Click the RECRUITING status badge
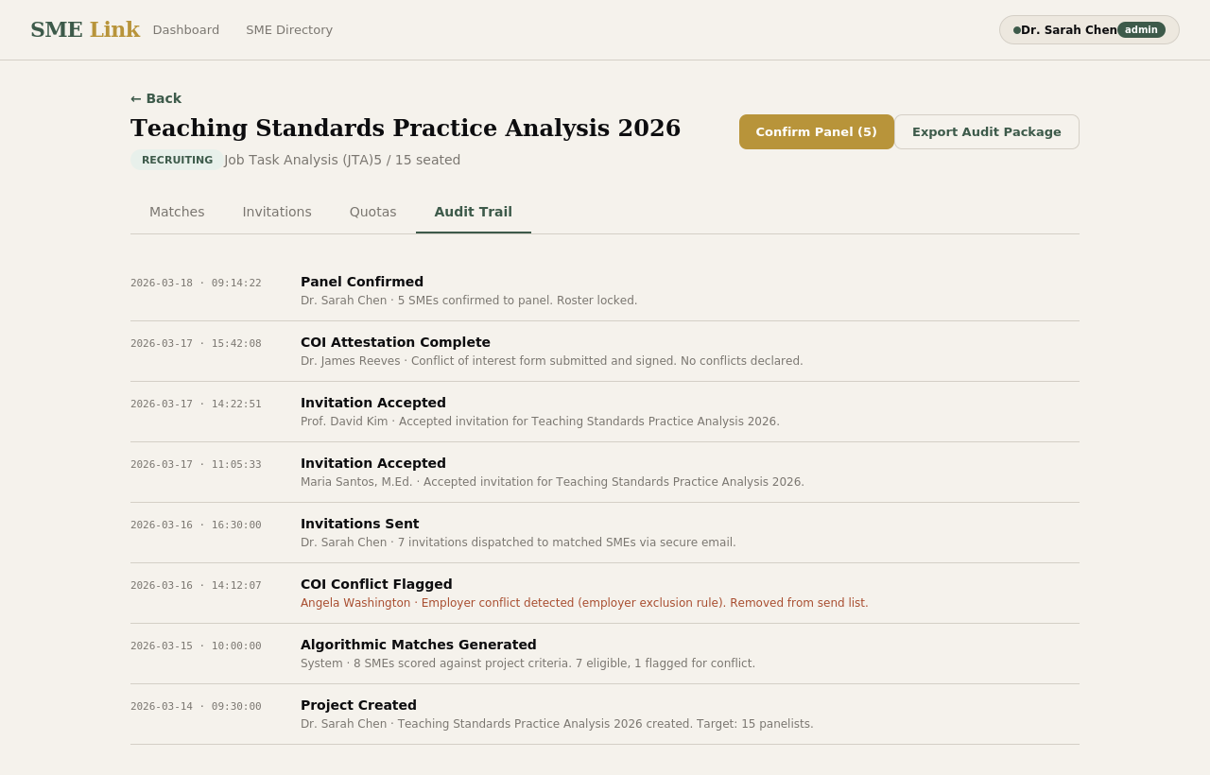The image size is (1210, 775). coord(177,160)
